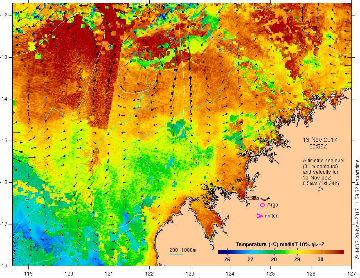Image resolution: width=360 pixels, height=278 pixels.
Task: Click latitude axis label -13
Action: tap(4, 57)
